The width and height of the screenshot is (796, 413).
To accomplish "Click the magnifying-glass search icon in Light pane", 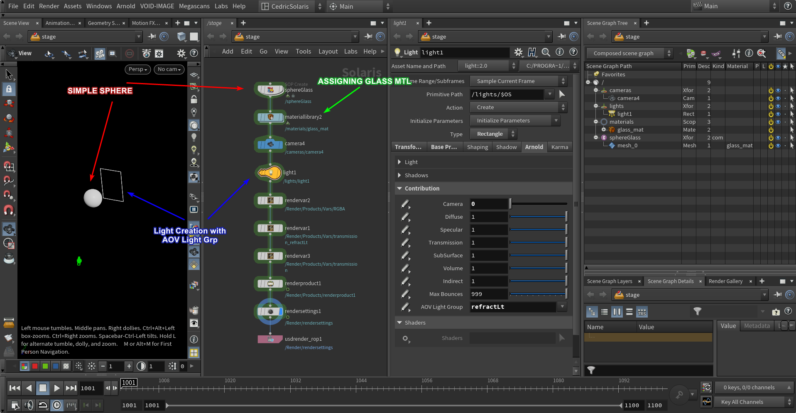I will click(546, 52).
